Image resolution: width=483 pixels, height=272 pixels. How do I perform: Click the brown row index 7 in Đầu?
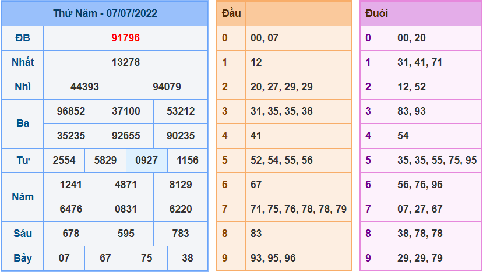(224, 209)
